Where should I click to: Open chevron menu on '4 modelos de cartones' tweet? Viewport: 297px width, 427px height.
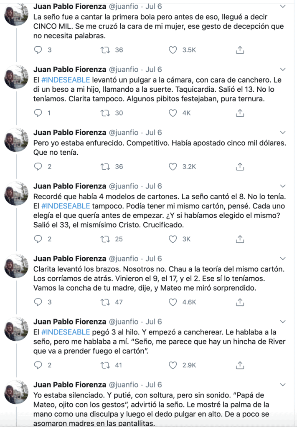283,186
